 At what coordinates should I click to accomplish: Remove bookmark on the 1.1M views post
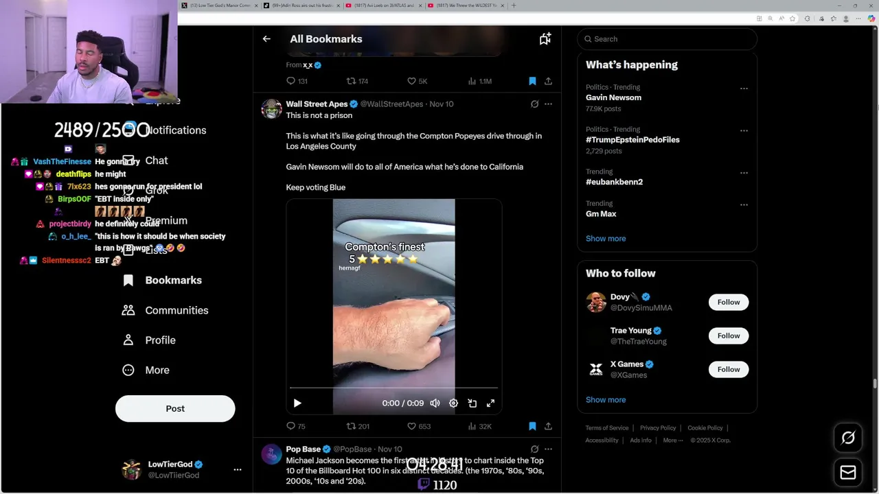tap(532, 81)
